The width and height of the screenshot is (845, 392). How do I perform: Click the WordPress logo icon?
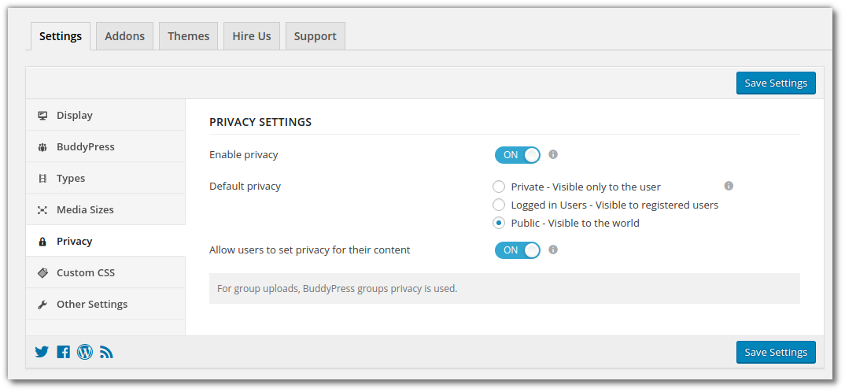tap(85, 352)
